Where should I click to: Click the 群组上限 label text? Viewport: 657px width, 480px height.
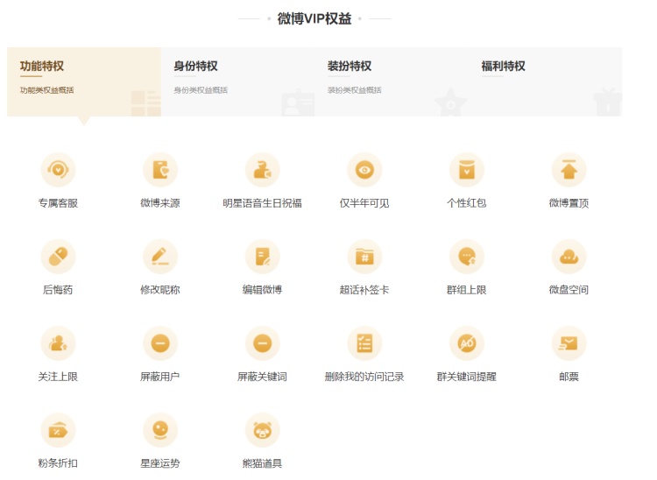coord(467,290)
